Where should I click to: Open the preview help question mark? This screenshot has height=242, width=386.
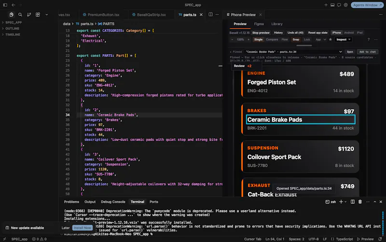[369, 40]
